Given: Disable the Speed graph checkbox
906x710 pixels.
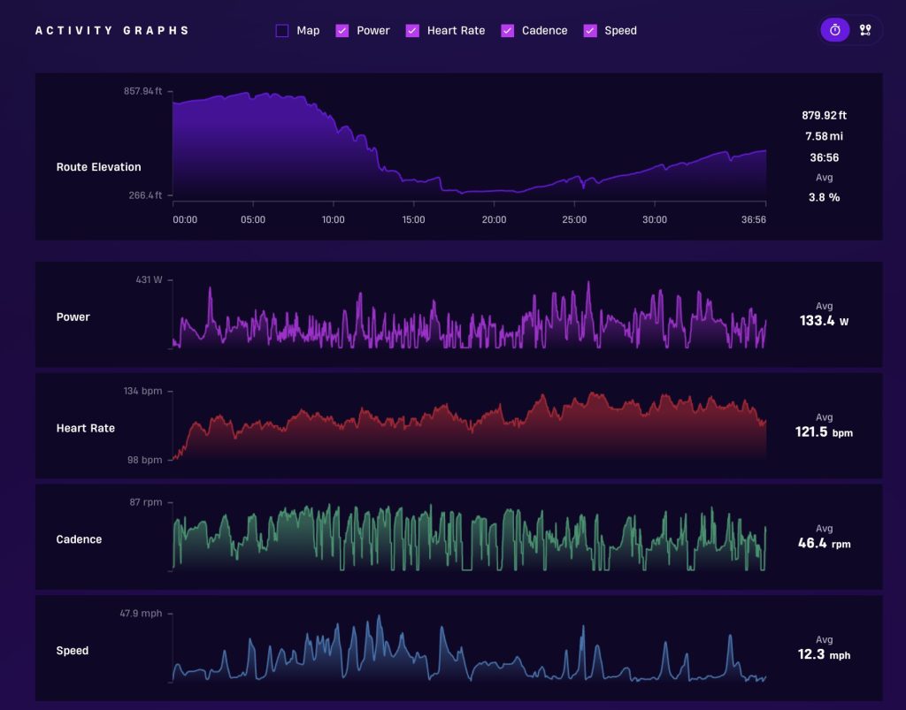Looking at the screenshot, I should click(x=590, y=31).
